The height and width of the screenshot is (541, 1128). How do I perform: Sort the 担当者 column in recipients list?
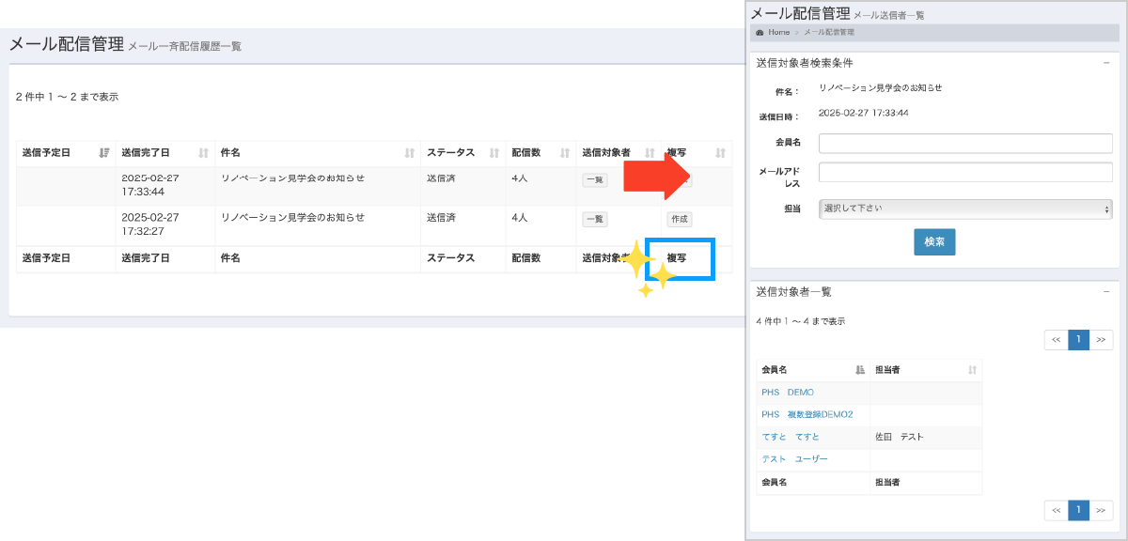[972, 370]
